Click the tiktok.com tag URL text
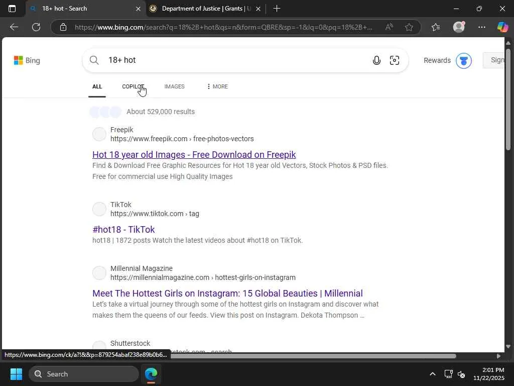Image resolution: width=514 pixels, height=386 pixels. coord(155,214)
